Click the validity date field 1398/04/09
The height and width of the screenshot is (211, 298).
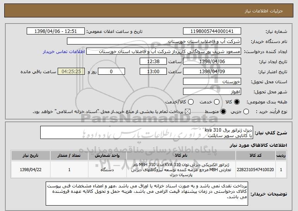coord(212,72)
